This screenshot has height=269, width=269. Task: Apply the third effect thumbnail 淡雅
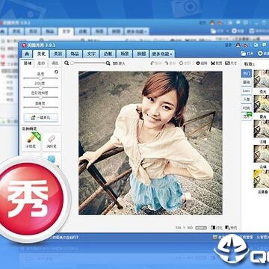tap(262, 129)
